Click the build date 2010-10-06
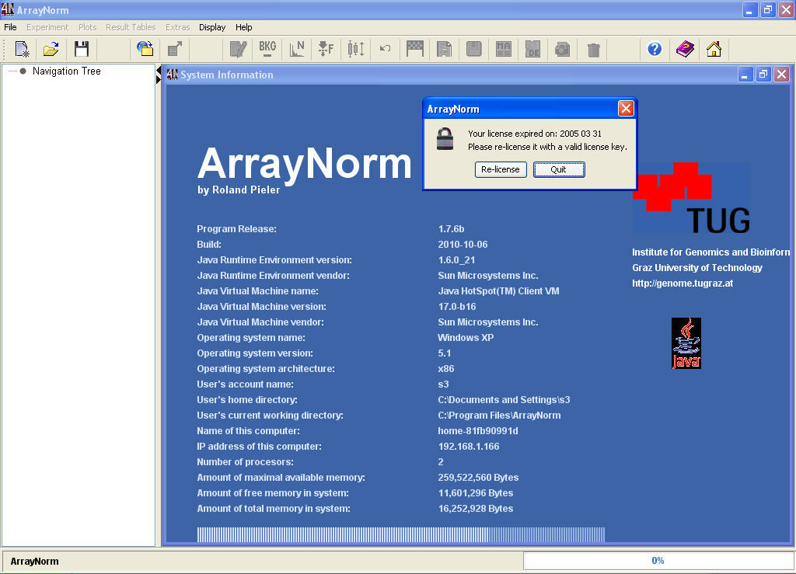796x574 pixels. pyautogui.click(x=463, y=245)
